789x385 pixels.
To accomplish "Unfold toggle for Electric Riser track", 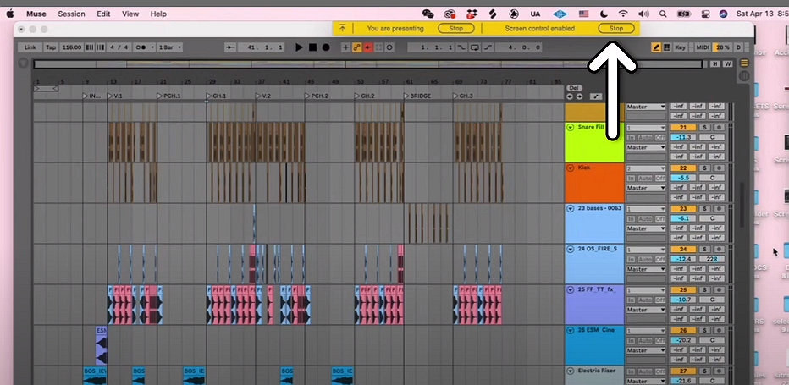I will 570,371.
